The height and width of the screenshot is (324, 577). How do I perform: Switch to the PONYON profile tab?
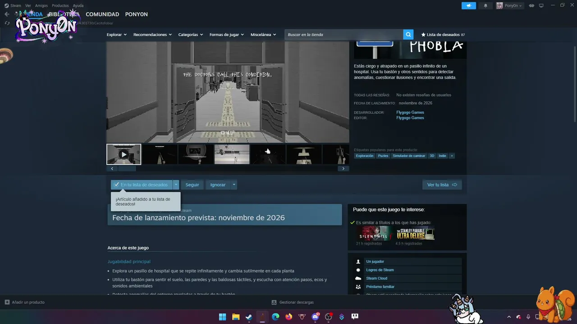[137, 14]
